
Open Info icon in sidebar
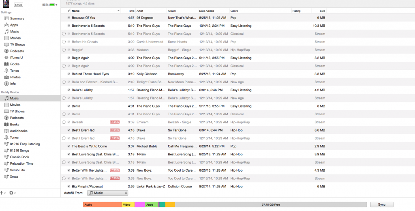tap(6, 84)
